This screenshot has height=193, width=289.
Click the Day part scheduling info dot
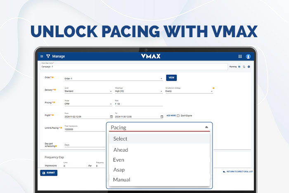(56, 146)
